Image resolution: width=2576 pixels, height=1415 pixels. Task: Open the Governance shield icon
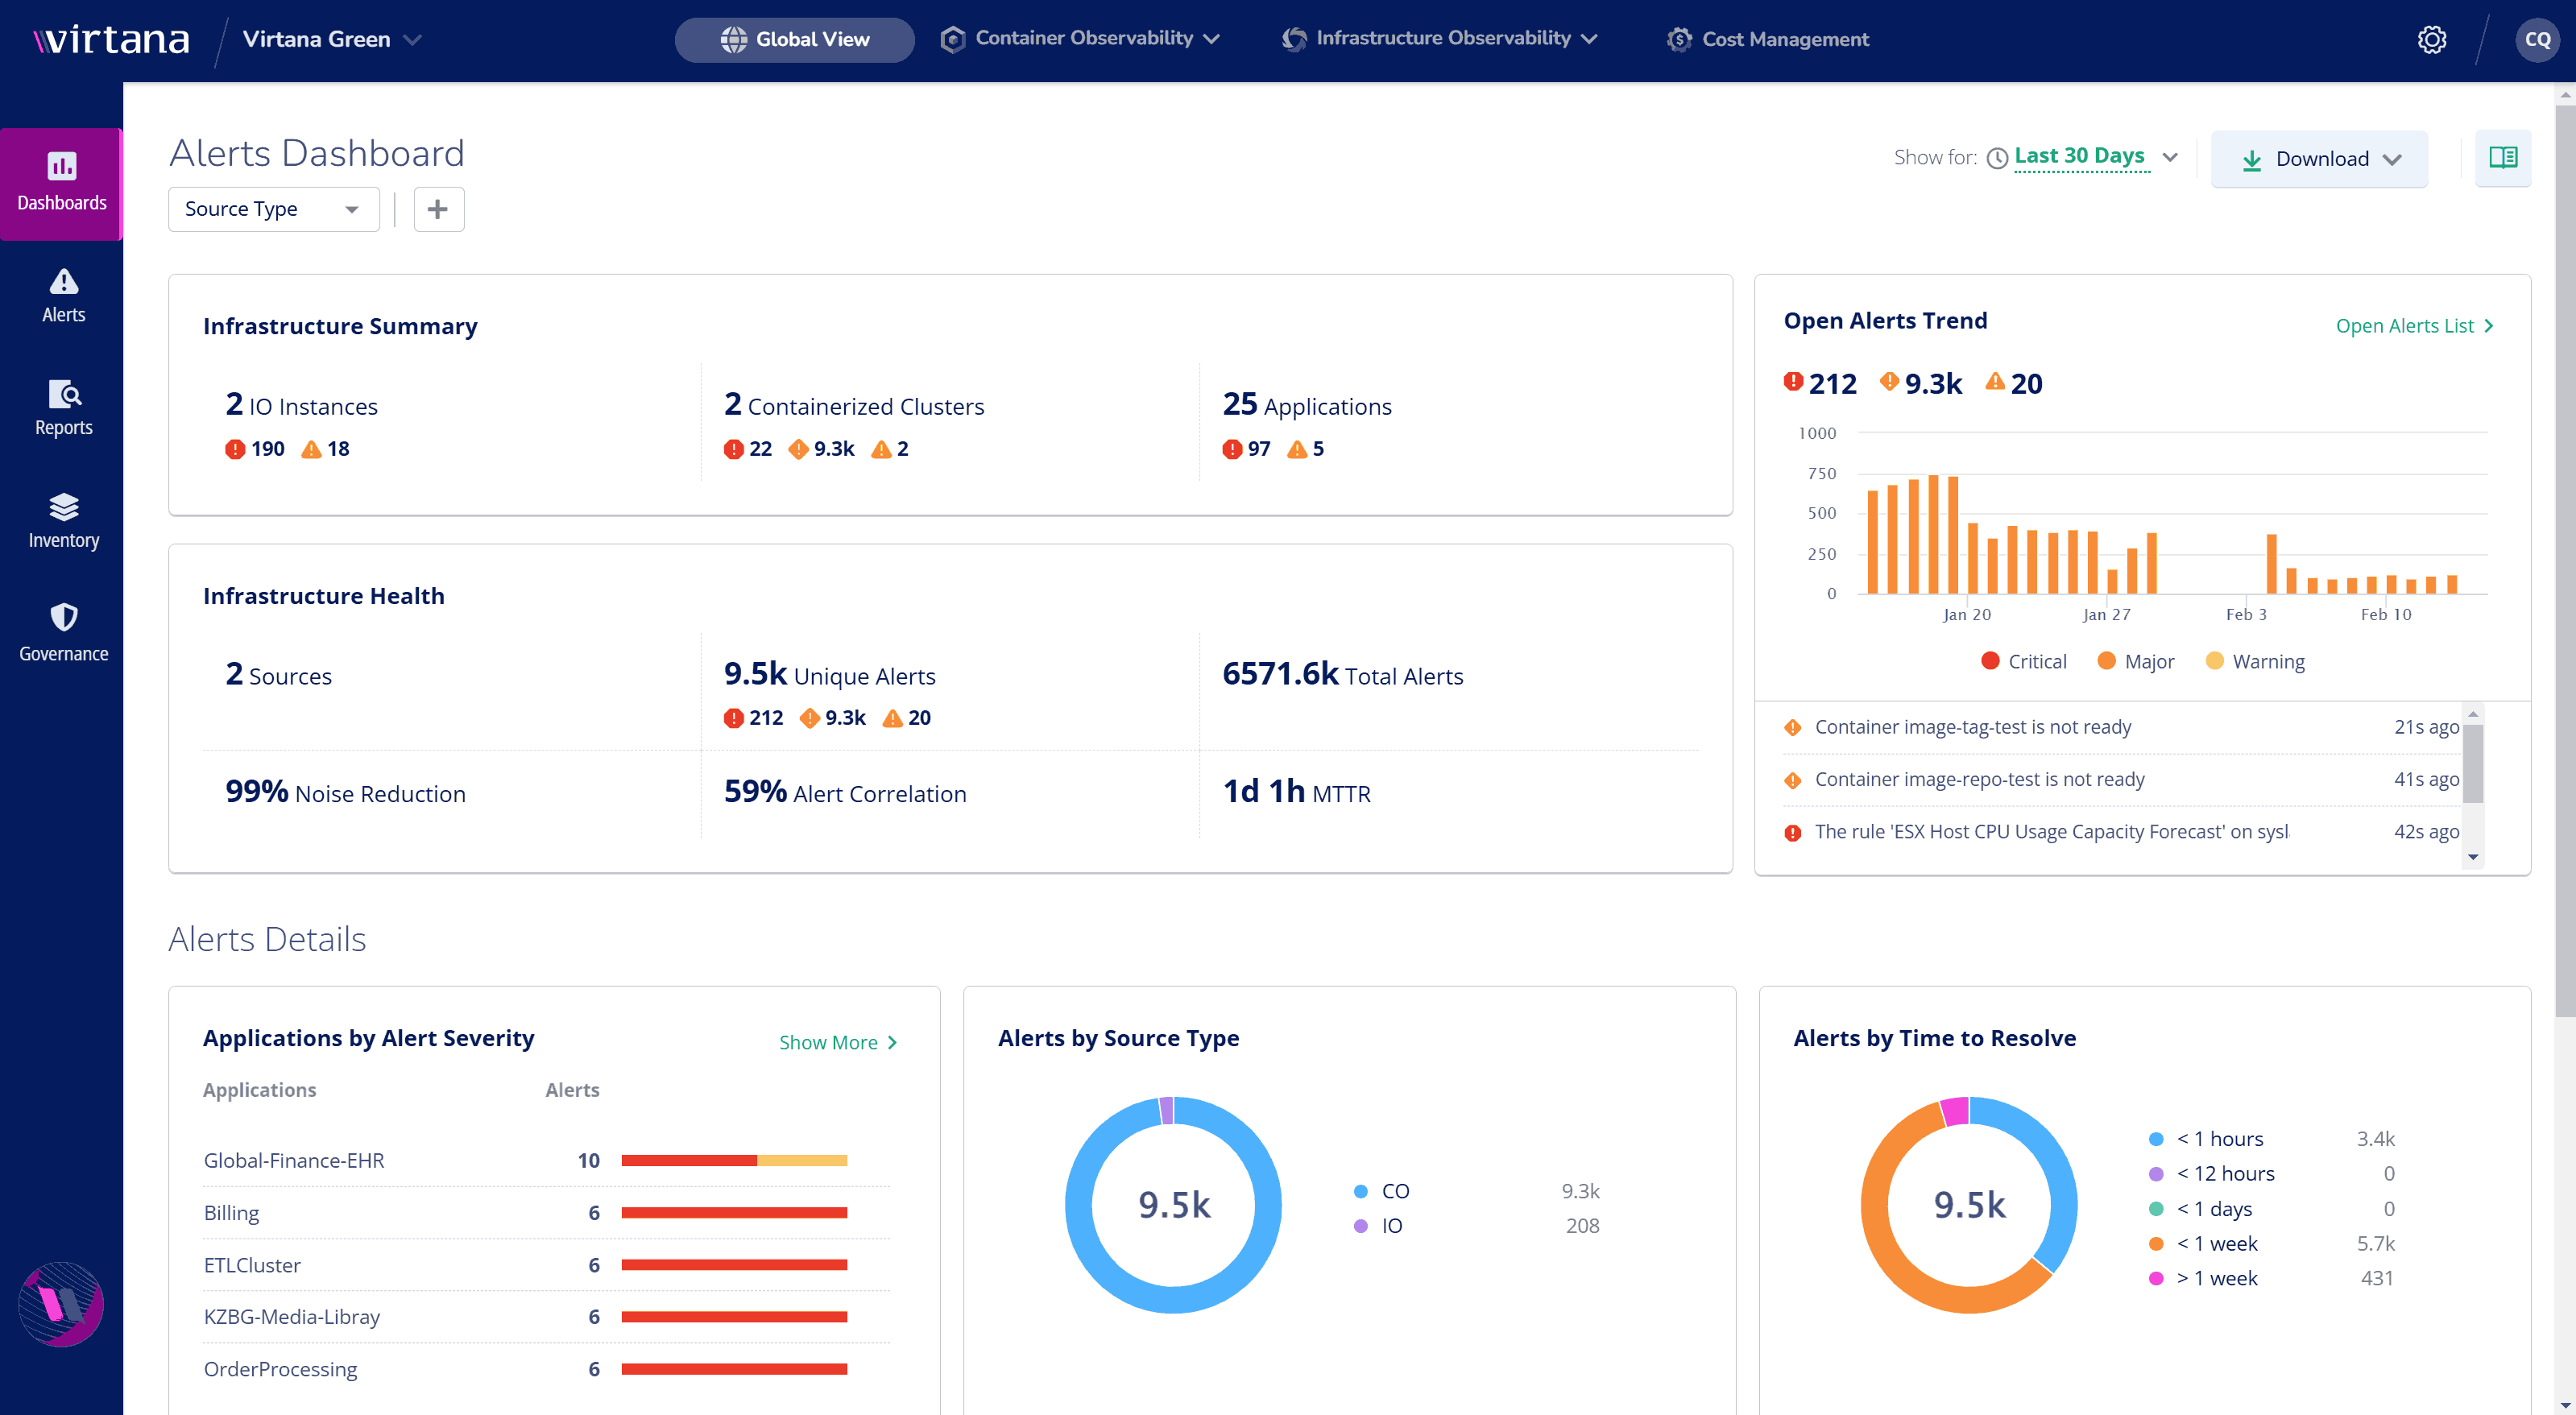(63, 617)
